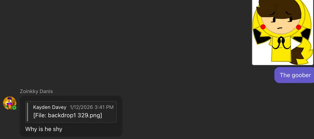This screenshot has height=139, width=314.
Task: Click the character's left red cheek
Action: click(263, 27)
